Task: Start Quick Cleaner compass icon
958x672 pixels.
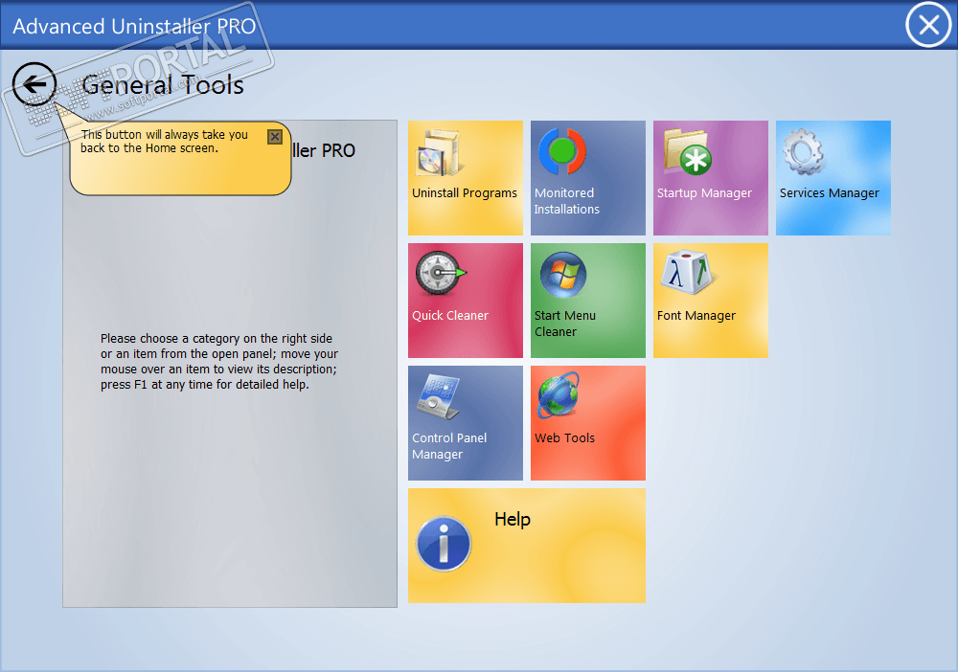Action: pyautogui.click(x=440, y=273)
